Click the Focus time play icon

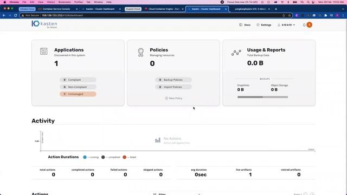tap(222, 2)
